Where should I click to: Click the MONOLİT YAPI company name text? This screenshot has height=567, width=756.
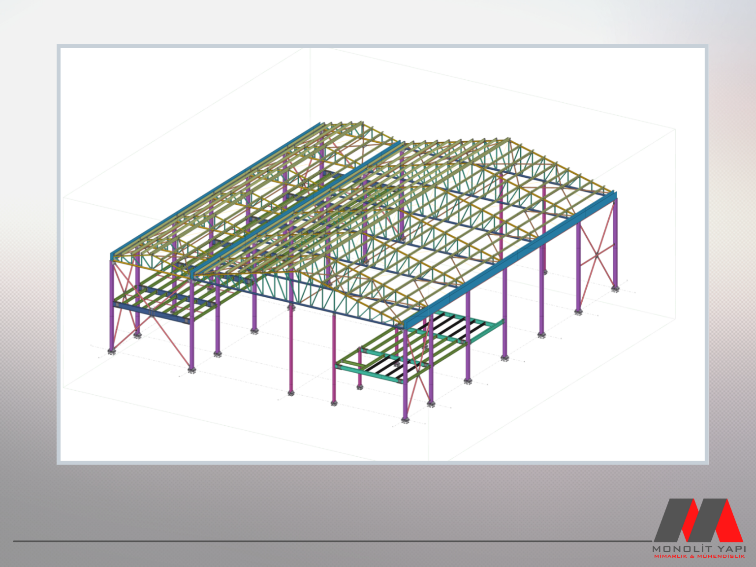click(x=699, y=548)
